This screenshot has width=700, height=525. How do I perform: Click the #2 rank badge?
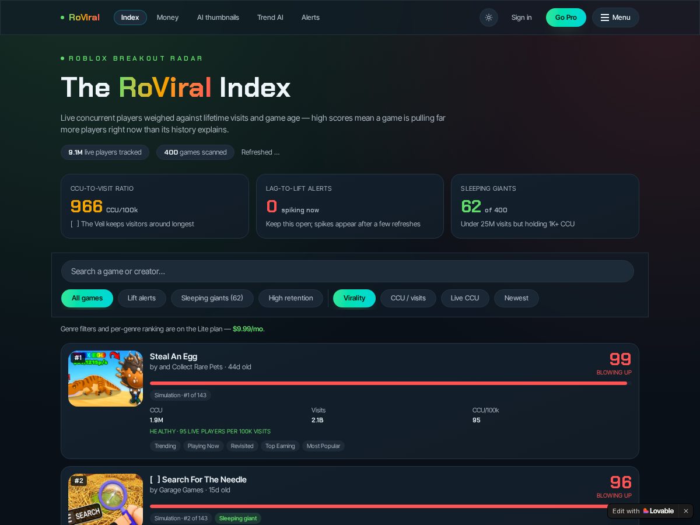click(79, 481)
